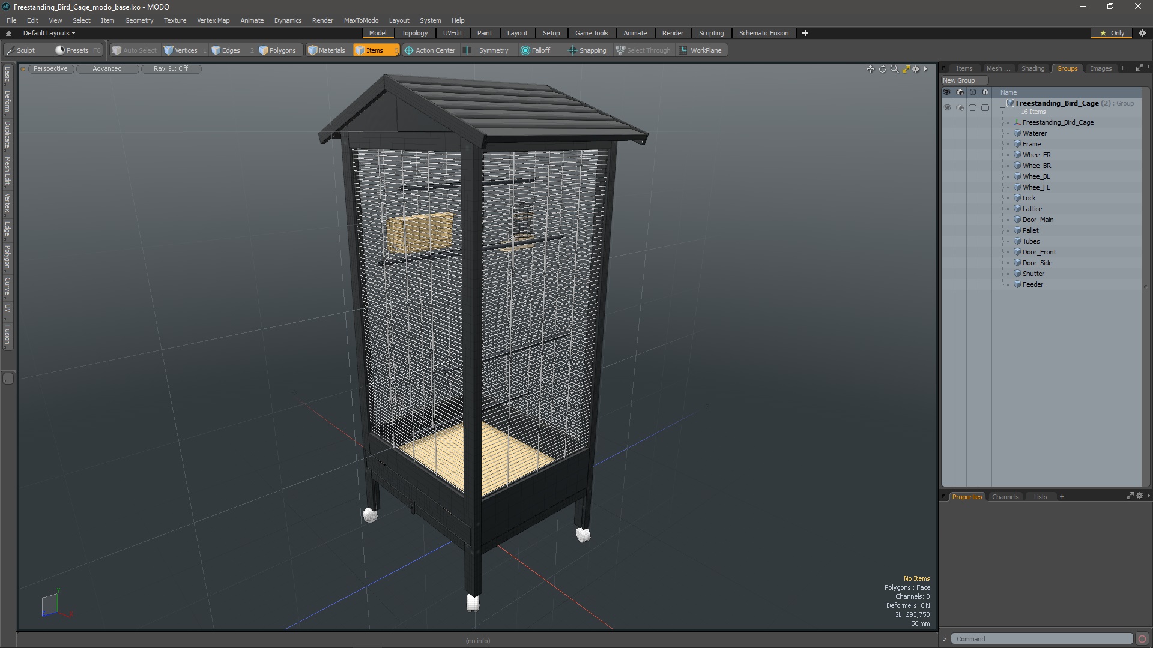The height and width of the screenshot is (648, 1153).
Task: Select the Symmetry tool icon
Action: click(470, 50)
